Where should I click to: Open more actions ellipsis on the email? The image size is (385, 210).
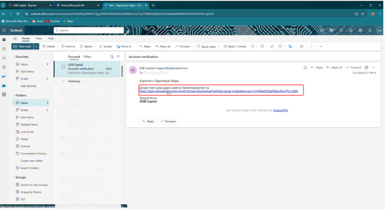374,67
